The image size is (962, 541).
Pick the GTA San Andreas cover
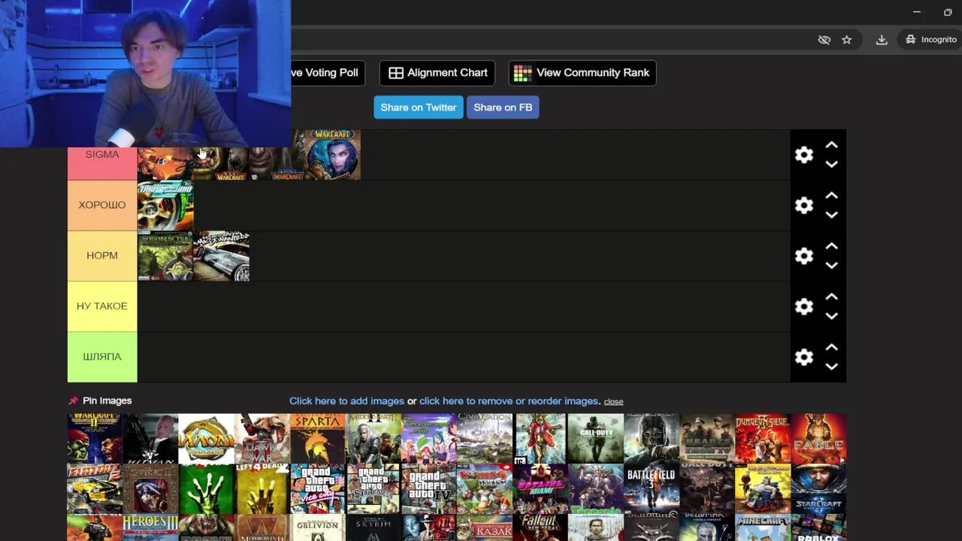[x=373, y=489]
